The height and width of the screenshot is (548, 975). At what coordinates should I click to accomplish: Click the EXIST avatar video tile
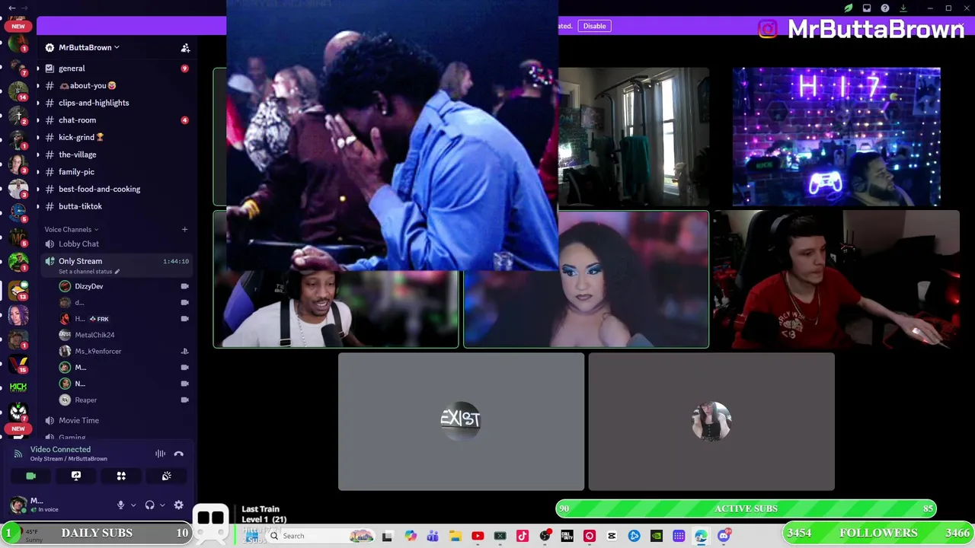pos(461,422)
